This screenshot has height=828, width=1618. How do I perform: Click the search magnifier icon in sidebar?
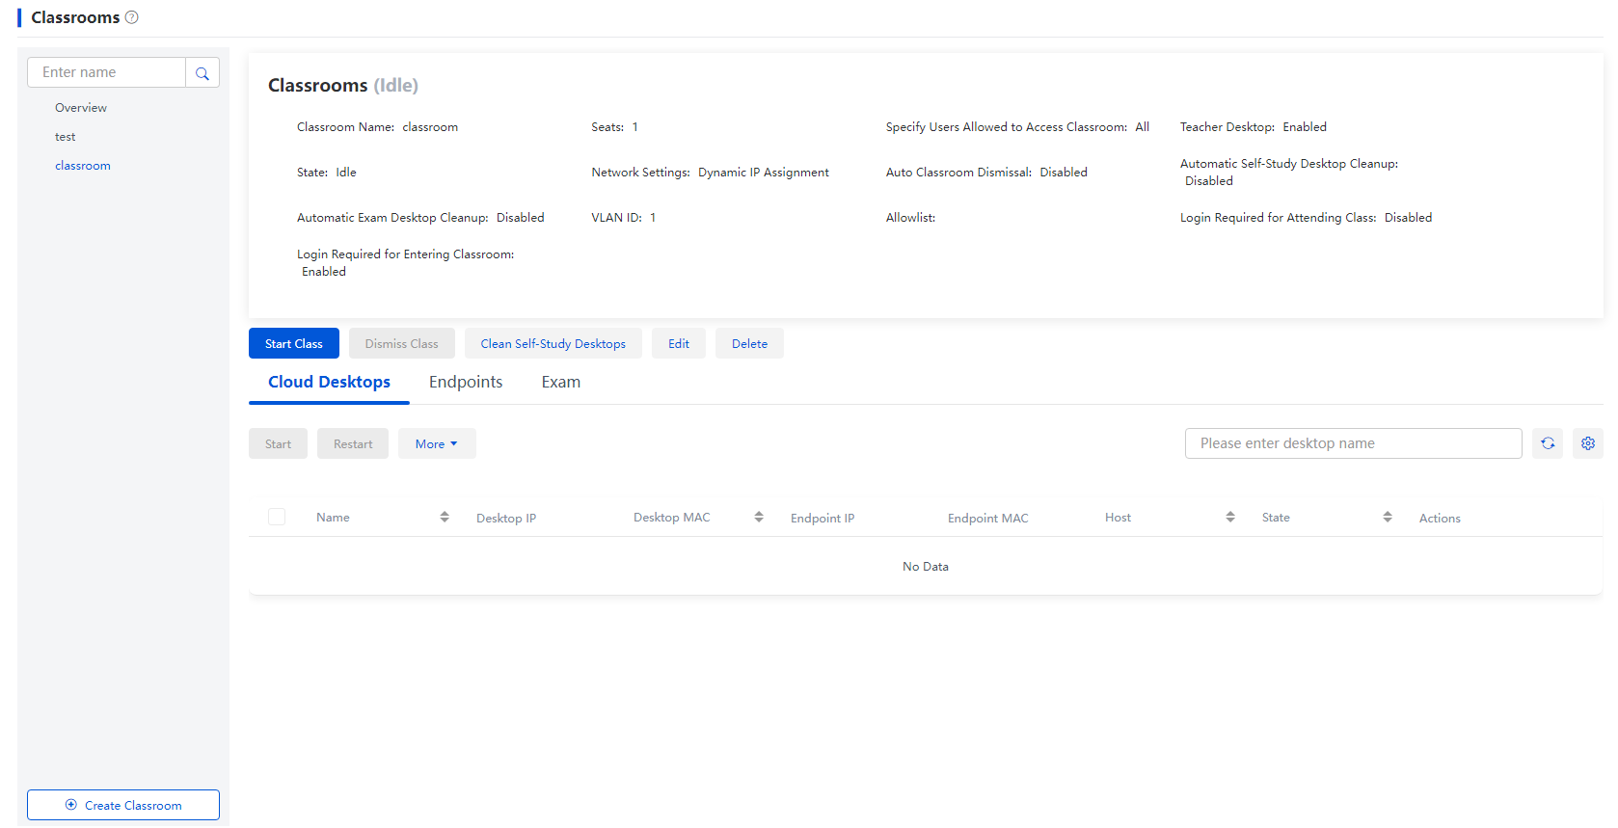pyautogui.click(x=202, y=73)
